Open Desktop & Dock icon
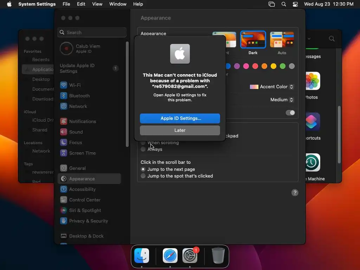 pyautogui.click(x=64, y=236)
